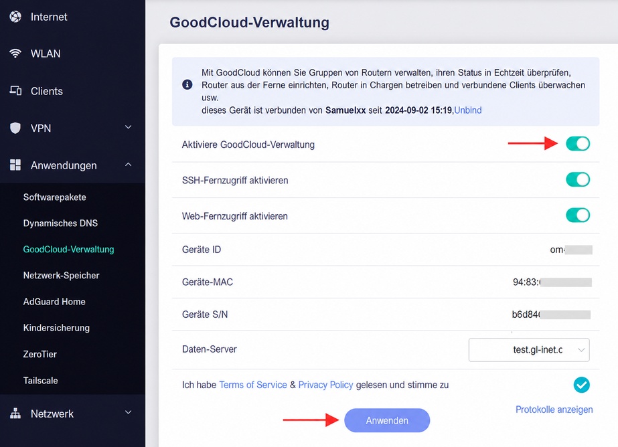This screenshot has width=618, height=447.
Task: Open the Terms of Service link
Action: coord(252,385)
